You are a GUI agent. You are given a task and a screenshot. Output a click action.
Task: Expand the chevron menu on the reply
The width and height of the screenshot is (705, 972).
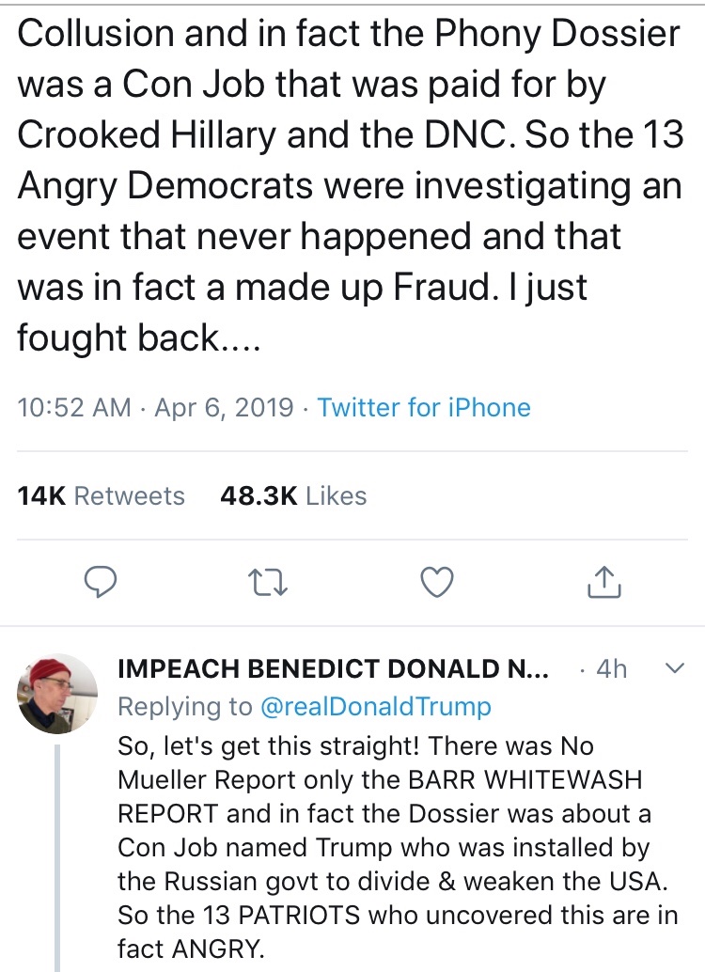(673, 668)
